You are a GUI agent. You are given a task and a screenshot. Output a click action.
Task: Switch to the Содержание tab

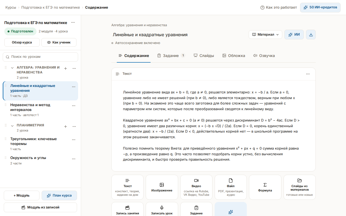point(134,56)
